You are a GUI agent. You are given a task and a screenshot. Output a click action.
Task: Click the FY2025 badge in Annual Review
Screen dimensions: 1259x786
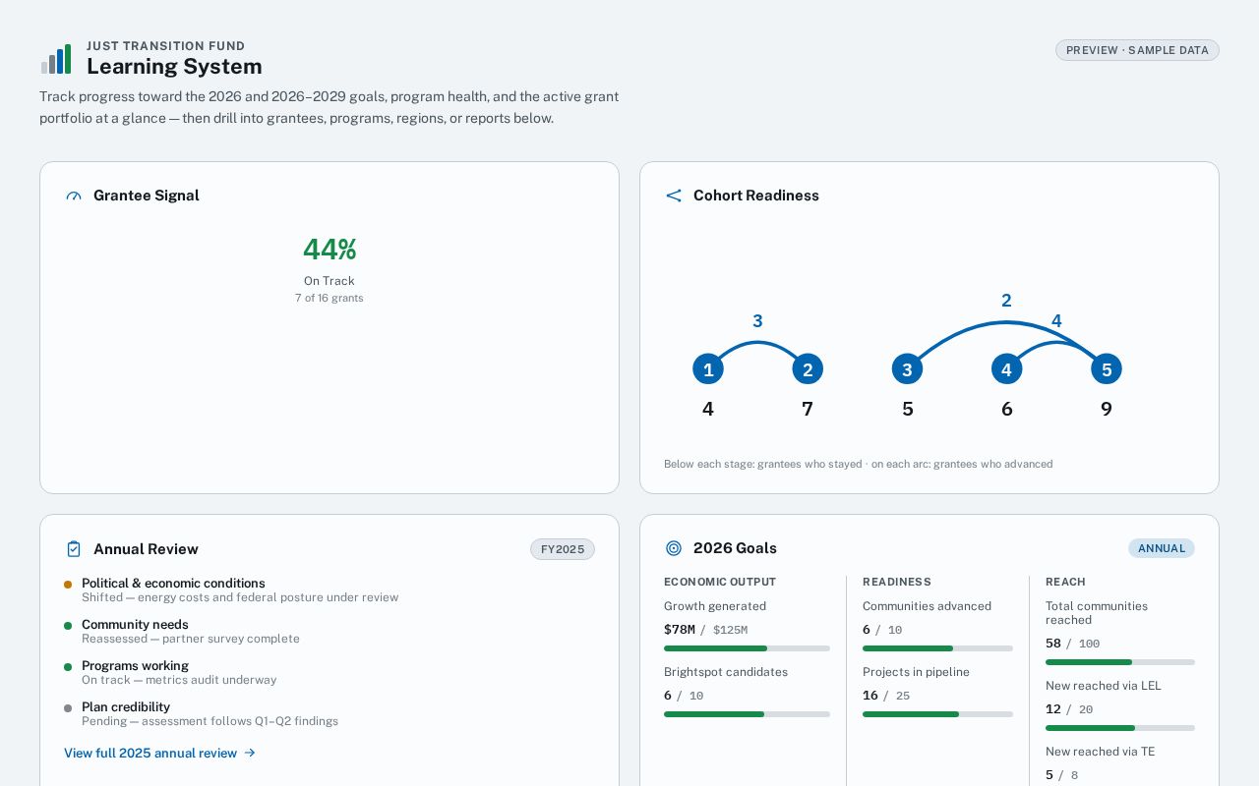click(x=563, y=549)
